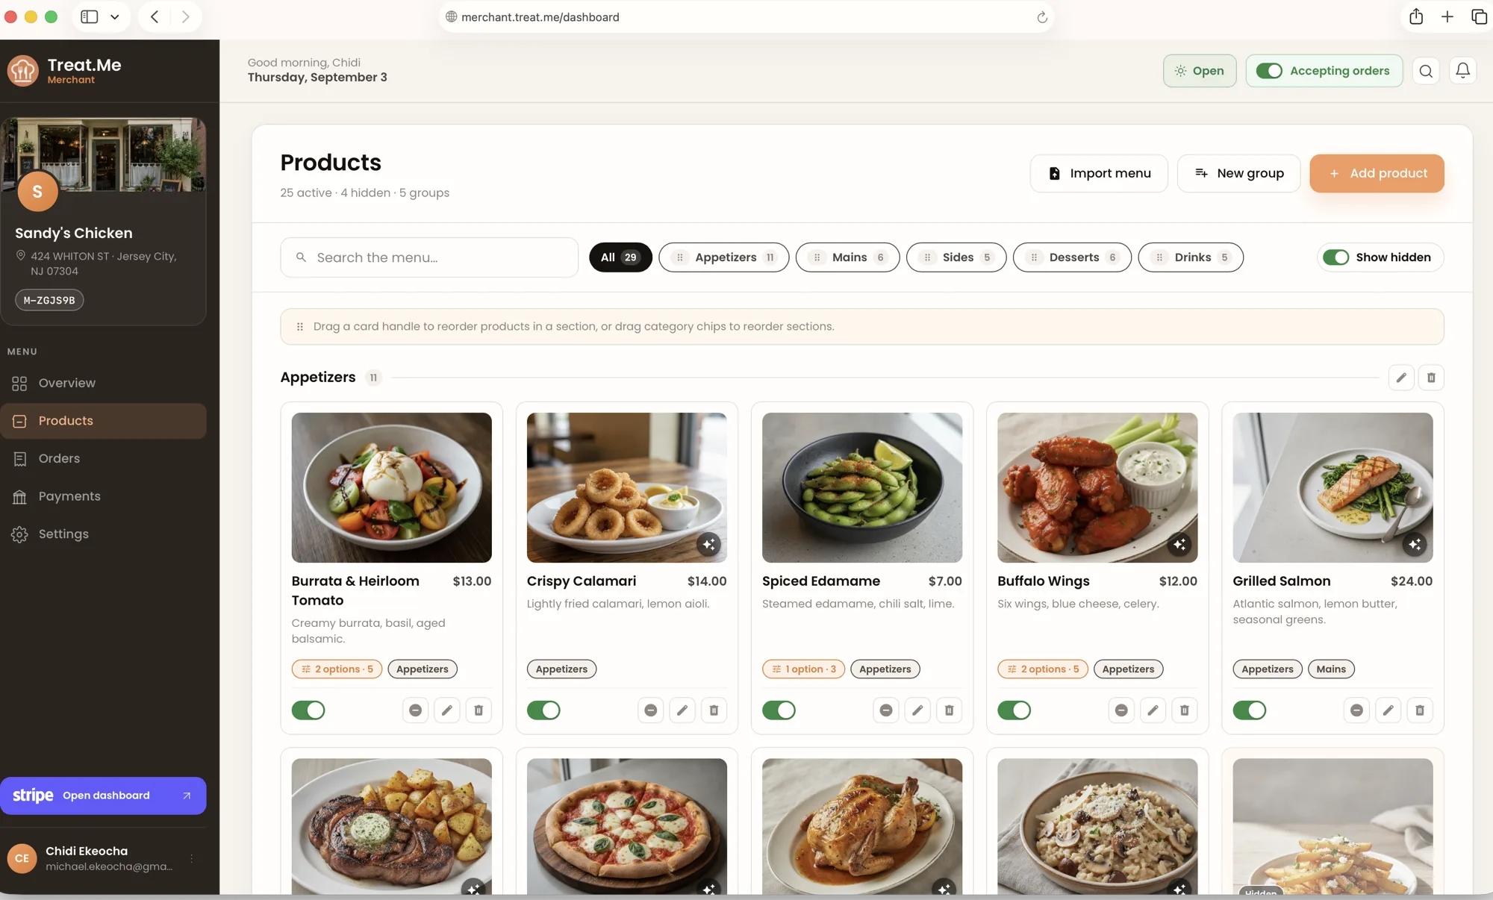Edit Burrata & Heirloom Tomato product
1493x900 pixels.
coord(447,710)
